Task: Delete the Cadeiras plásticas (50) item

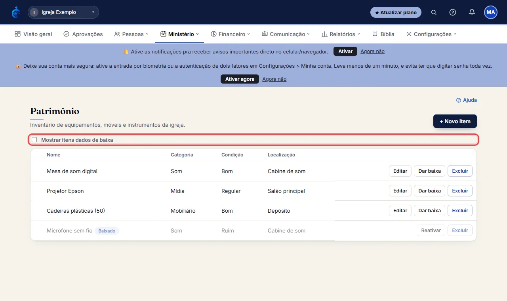Action: 460,211
